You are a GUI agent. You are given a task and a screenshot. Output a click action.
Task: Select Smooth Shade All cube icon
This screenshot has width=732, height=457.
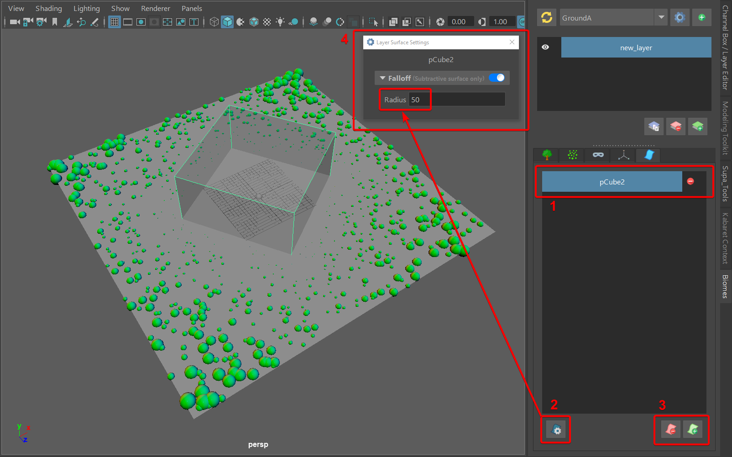(x=227, y=21)
